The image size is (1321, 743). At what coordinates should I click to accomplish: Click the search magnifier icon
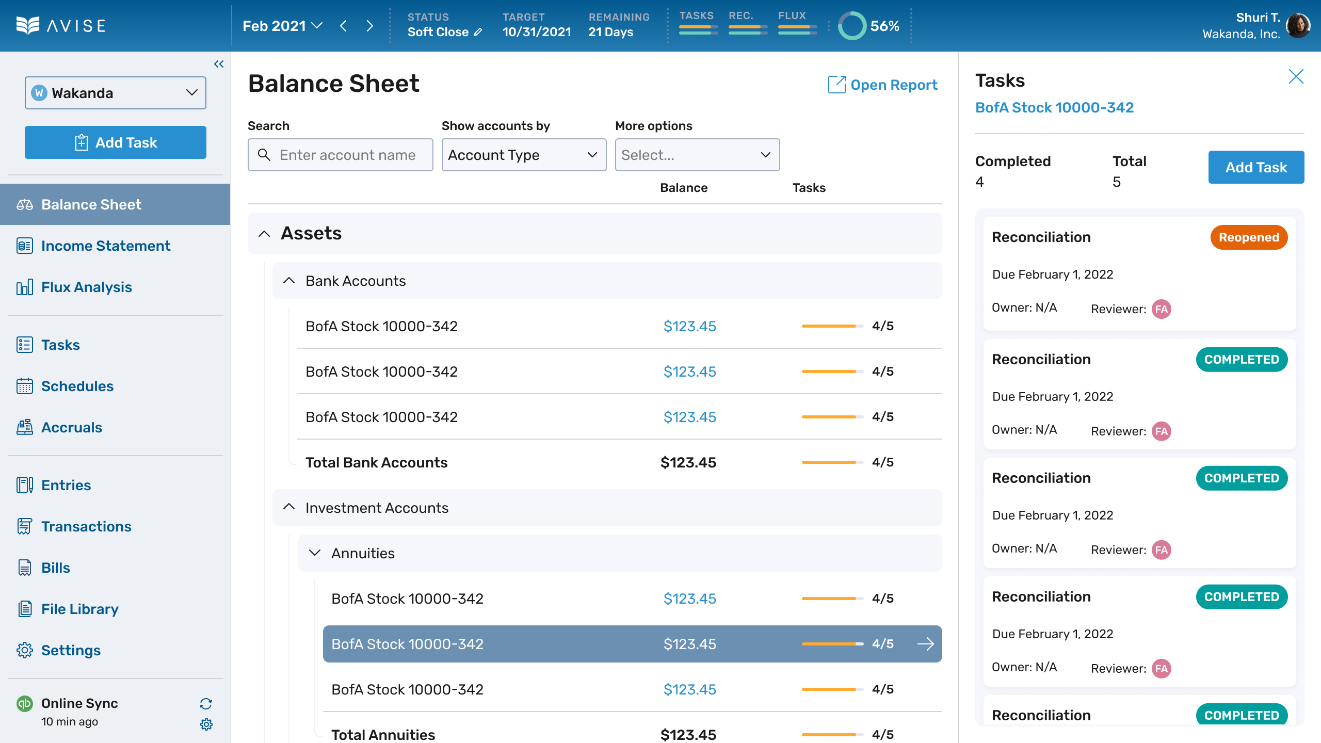pos(264,155)
